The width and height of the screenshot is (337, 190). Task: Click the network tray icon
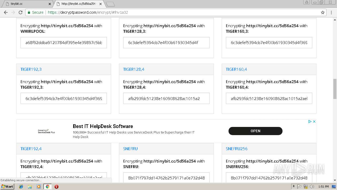(306, 187)
